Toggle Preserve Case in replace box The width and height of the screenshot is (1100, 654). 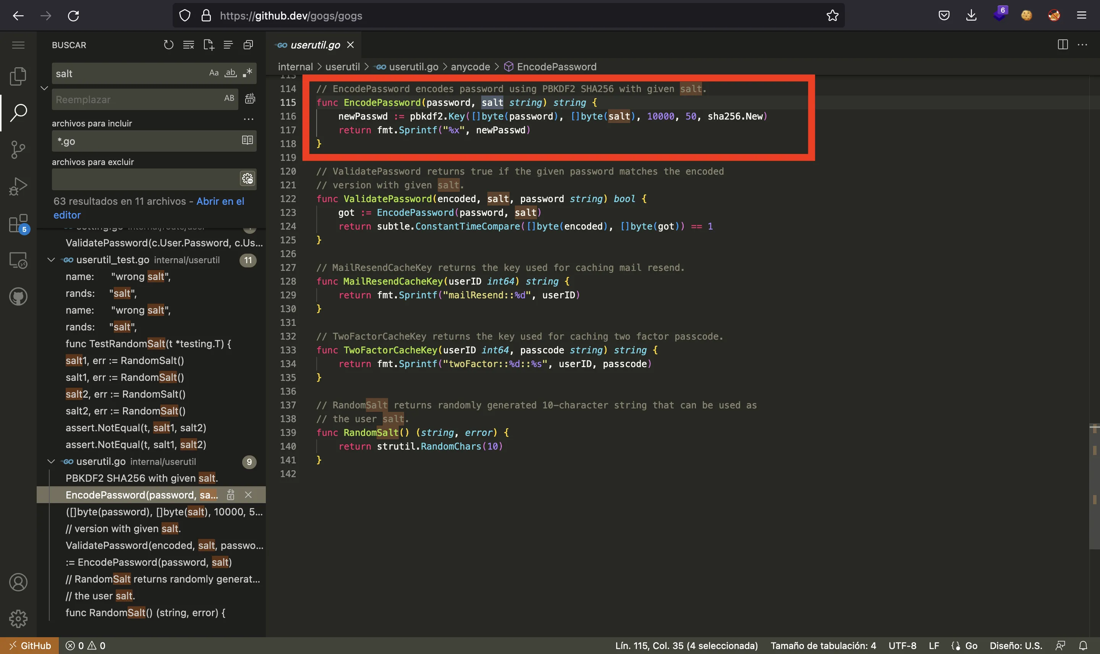pyautogui.click(x=229, y=98)
